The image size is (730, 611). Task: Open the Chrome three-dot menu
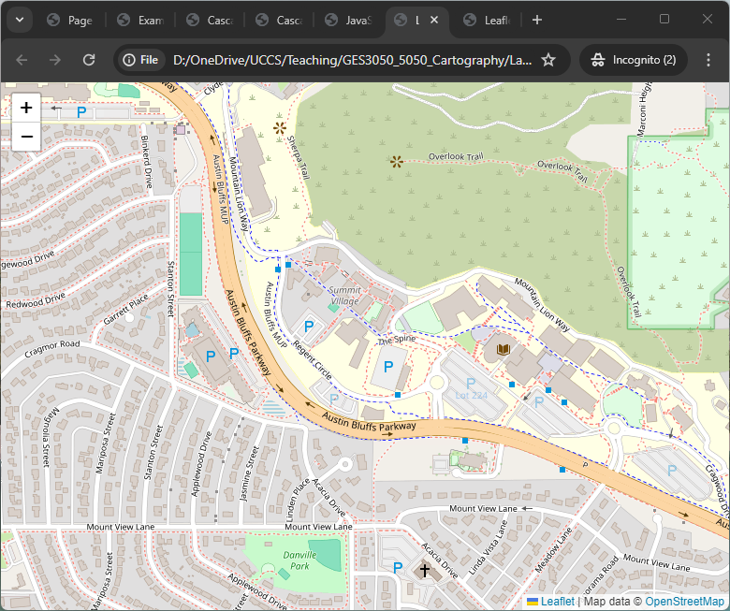coord(708,60)
